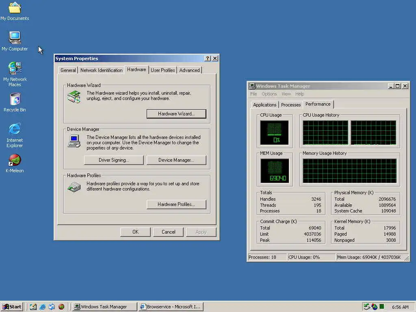Click status bar Processes: 18
Image resolution: width=416 pixels, height=312 pixels.
267,257
